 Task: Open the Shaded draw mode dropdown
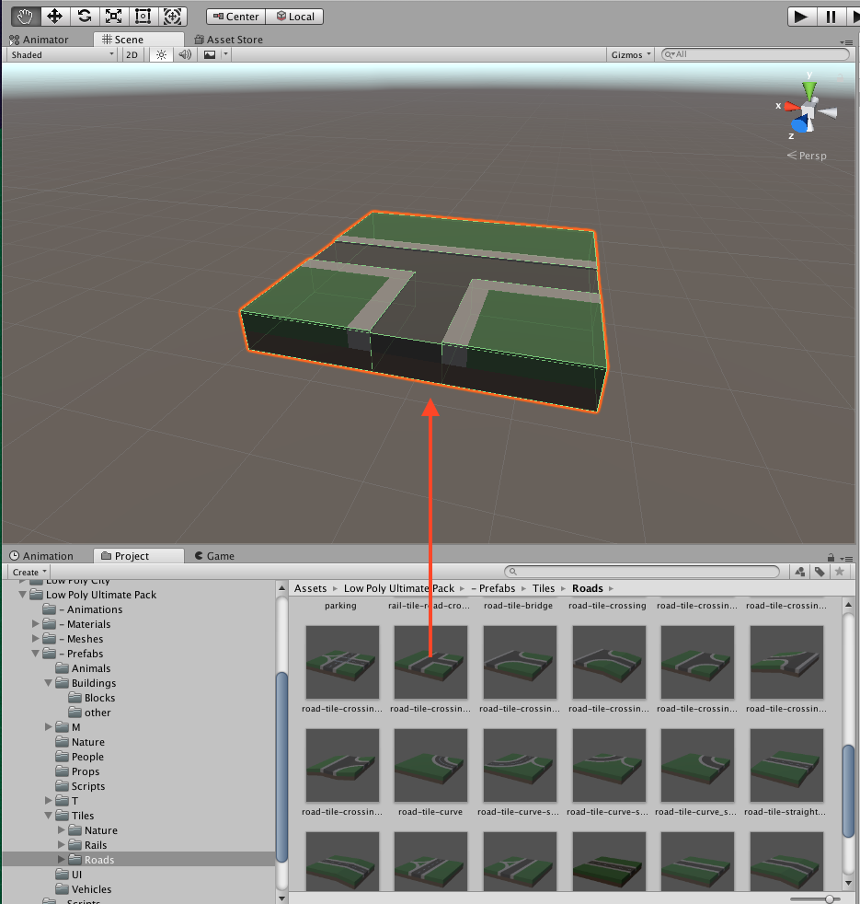tap(62, 55)
